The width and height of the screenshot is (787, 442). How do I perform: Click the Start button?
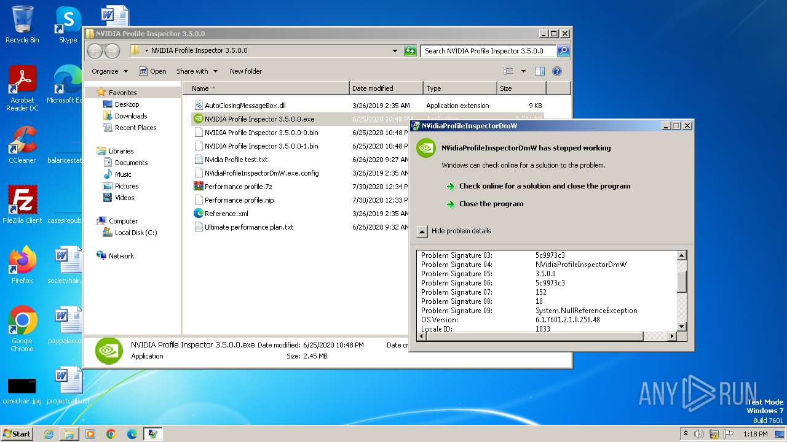click(x=17, y=434)
